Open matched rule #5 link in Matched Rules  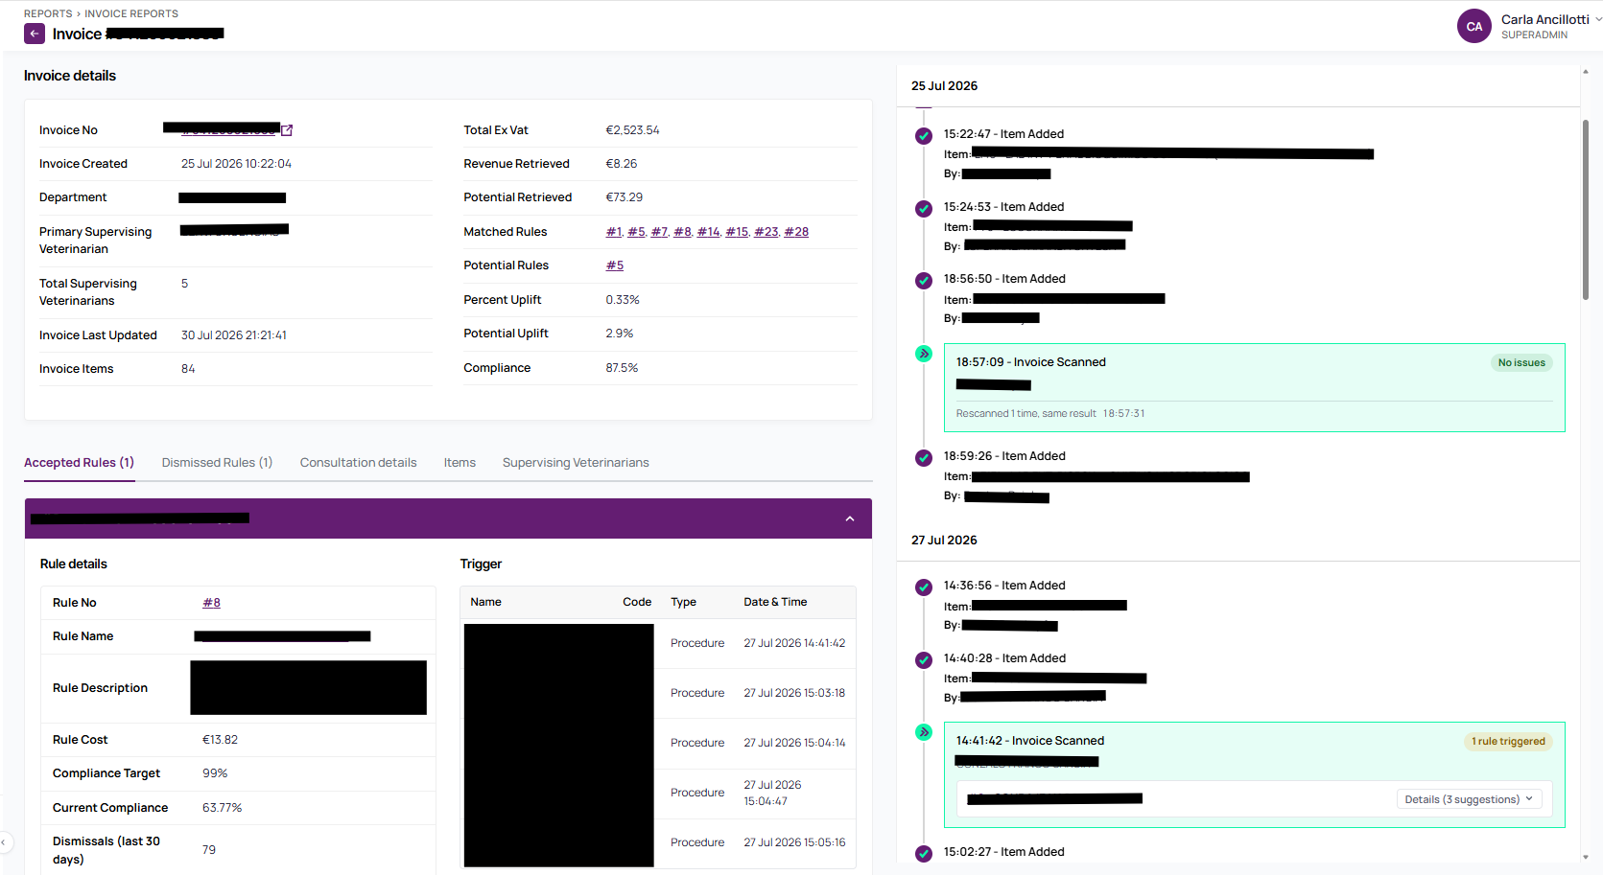coord(636,232)
